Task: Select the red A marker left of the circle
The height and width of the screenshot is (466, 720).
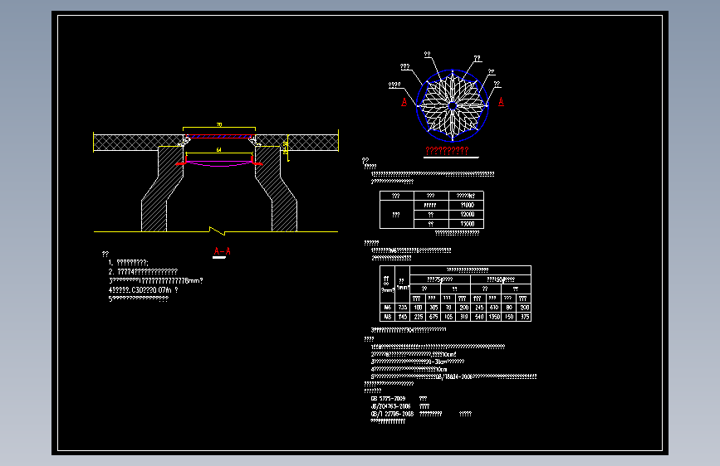Action: coord(404,102)
